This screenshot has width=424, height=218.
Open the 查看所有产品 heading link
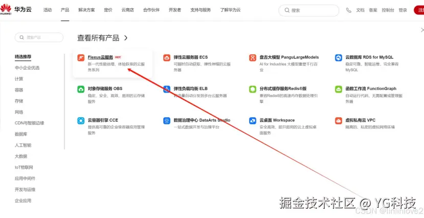pos(98,38)
